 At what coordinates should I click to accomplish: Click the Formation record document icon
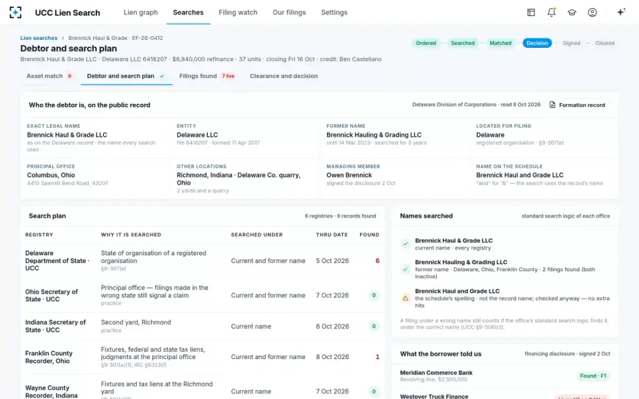(552, 105)
